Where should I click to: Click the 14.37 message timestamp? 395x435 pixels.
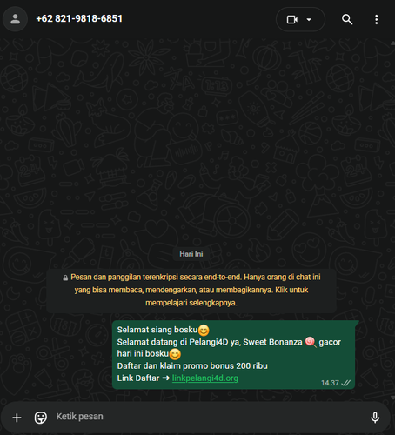coord(330,383)
